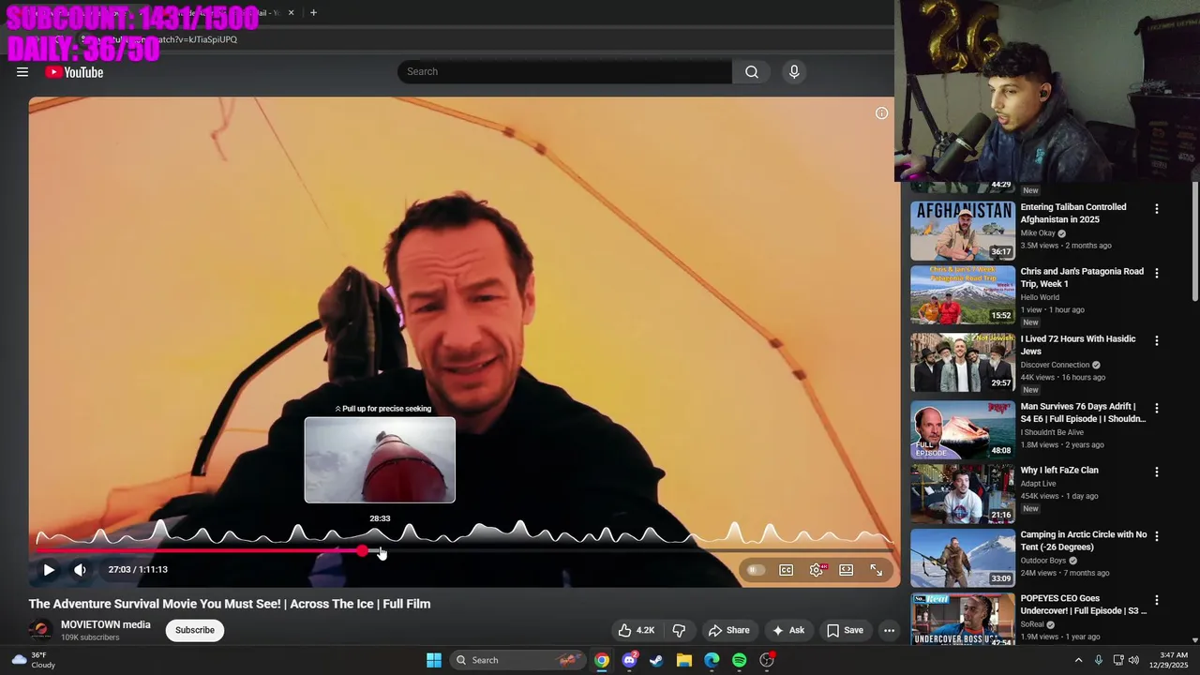Viewport: 1200px width, 675px height.
Task: Open options for Hasidic Jews video
Action: [x=1156, y=340]
